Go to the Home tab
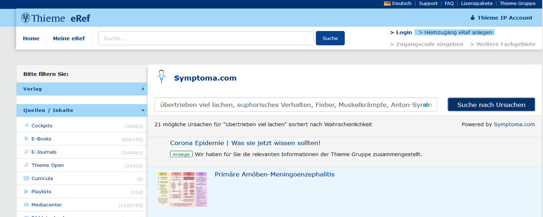Screen dimensions: 543x217 (x=31, y=39)
